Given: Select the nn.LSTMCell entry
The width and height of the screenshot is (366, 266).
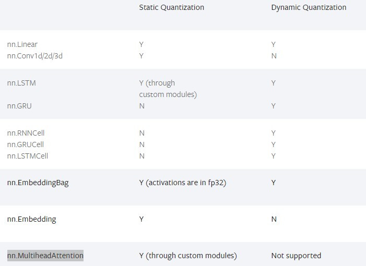Looking at the screenshot, I should coord(28,156).
